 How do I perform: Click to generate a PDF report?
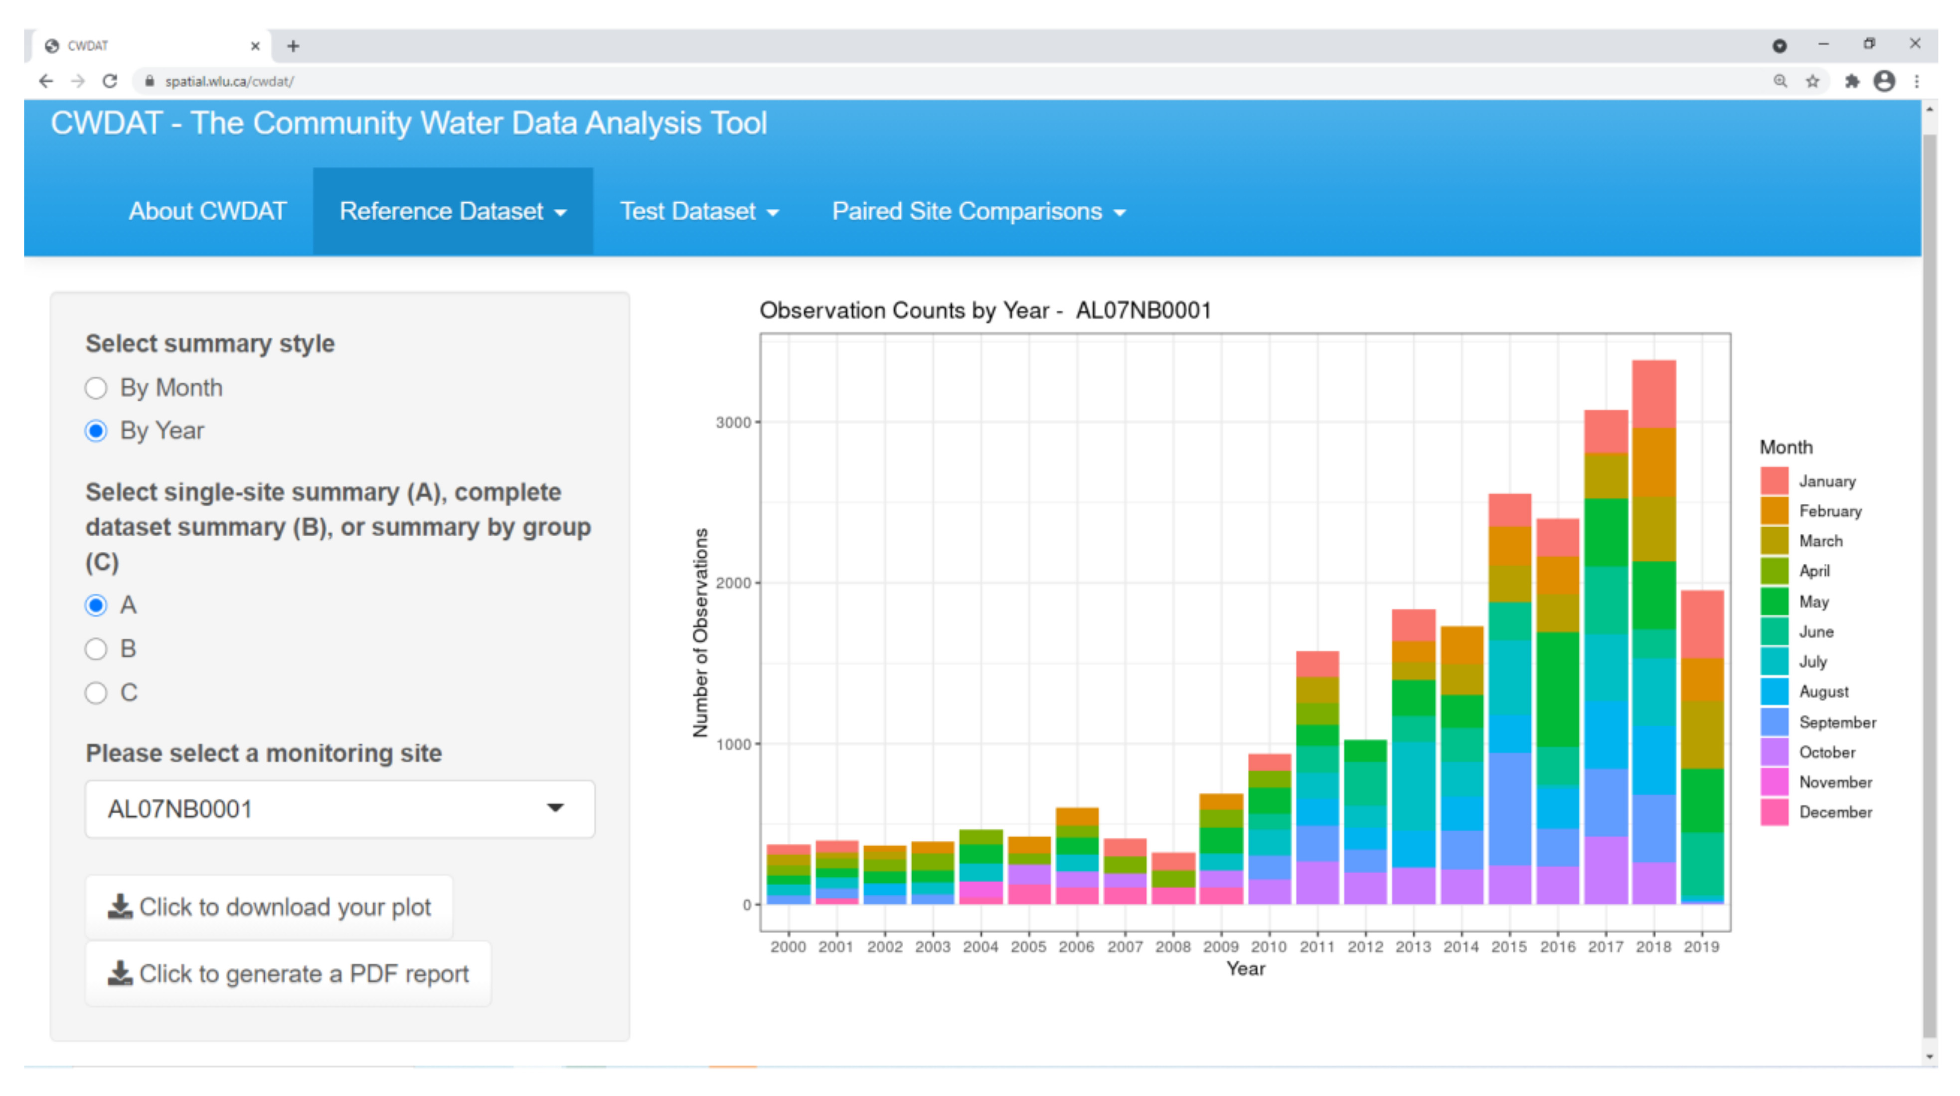point(289,973)
